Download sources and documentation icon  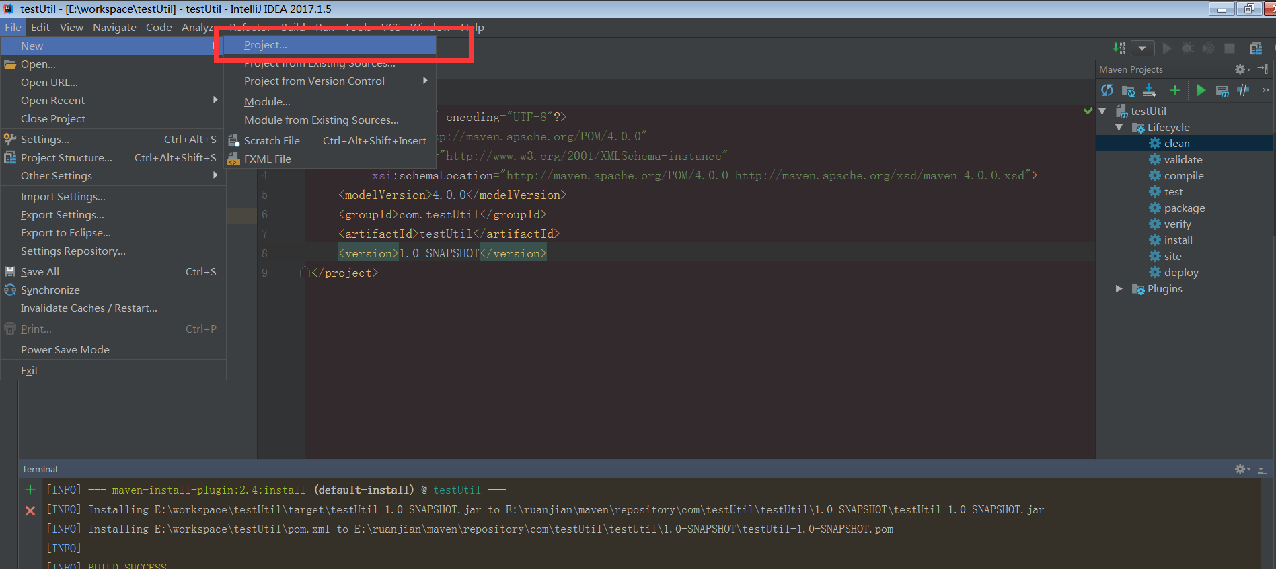pyautogui.click(x=1150, y=90)
